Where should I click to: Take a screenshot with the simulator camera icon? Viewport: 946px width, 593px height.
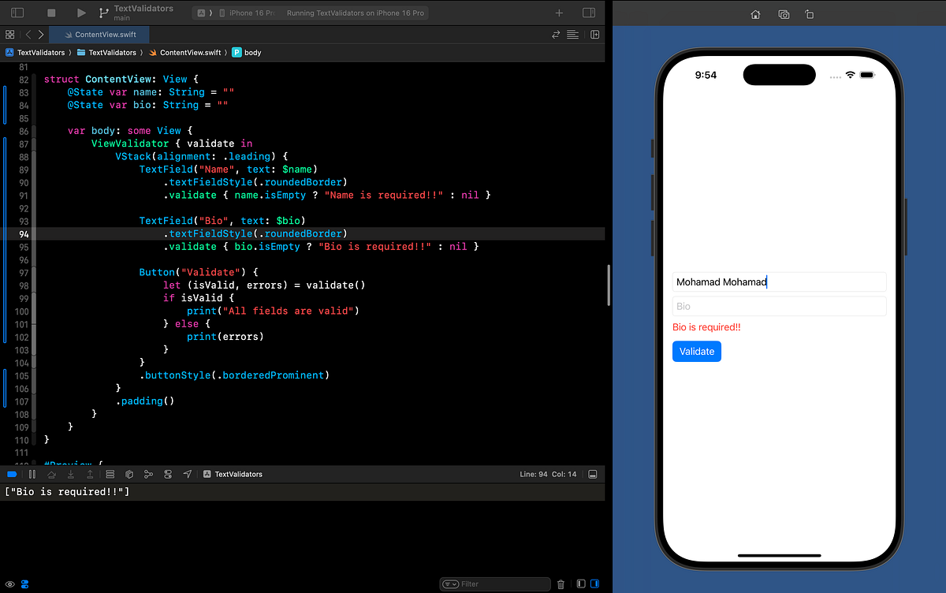pos(784,14)
